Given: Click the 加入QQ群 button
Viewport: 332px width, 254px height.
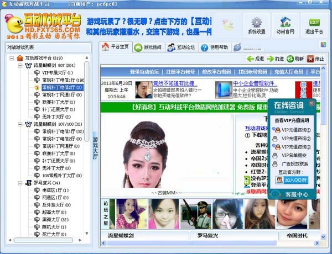Looking at the screenshot, I should coord(292,180).
